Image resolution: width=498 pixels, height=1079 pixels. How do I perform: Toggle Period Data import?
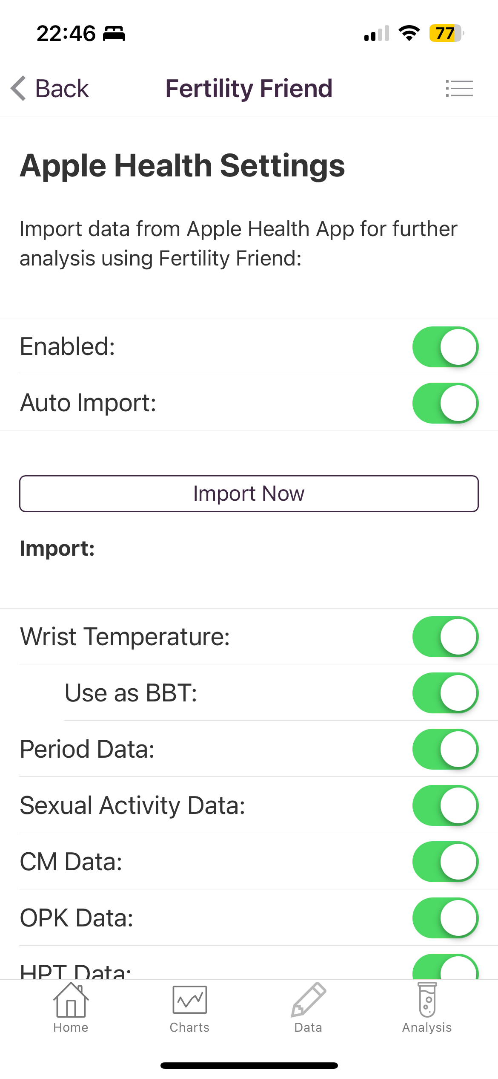tap(445, 749)
